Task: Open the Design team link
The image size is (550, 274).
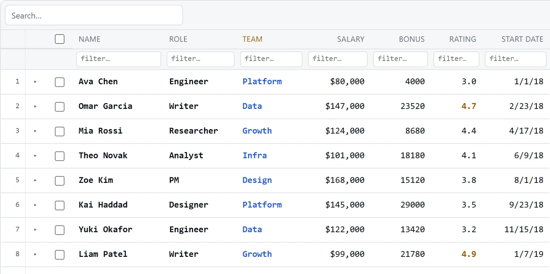Action: pyautogui.click(x=257, y=180)
